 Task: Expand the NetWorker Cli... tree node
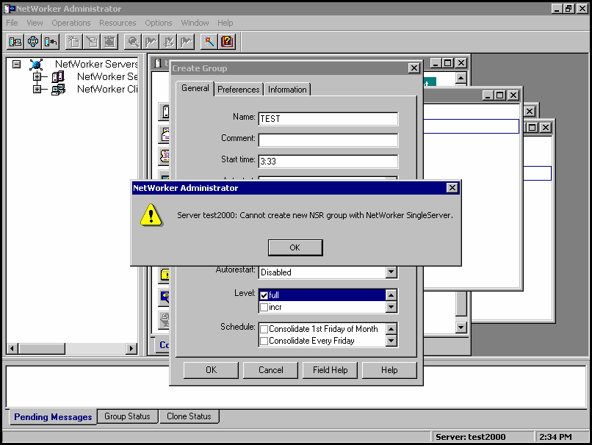(37, 89)
